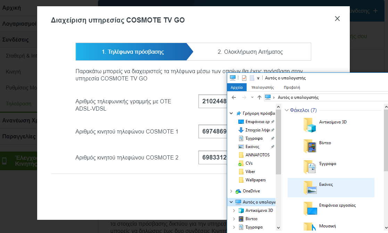Select Γρήγορη πρόσβαση in navigation pane
The height and width of the screenshot is (233, 388).
point(258,113)
